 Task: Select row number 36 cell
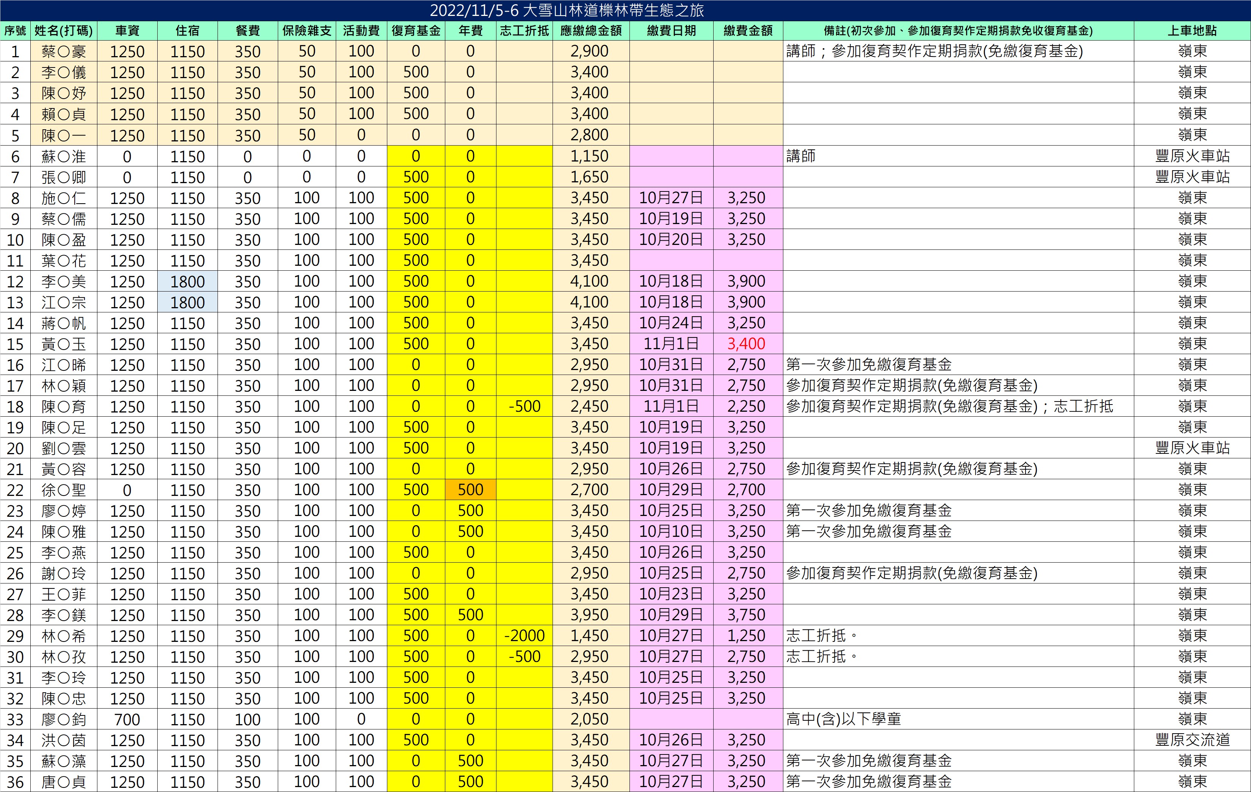coord(15,782)
